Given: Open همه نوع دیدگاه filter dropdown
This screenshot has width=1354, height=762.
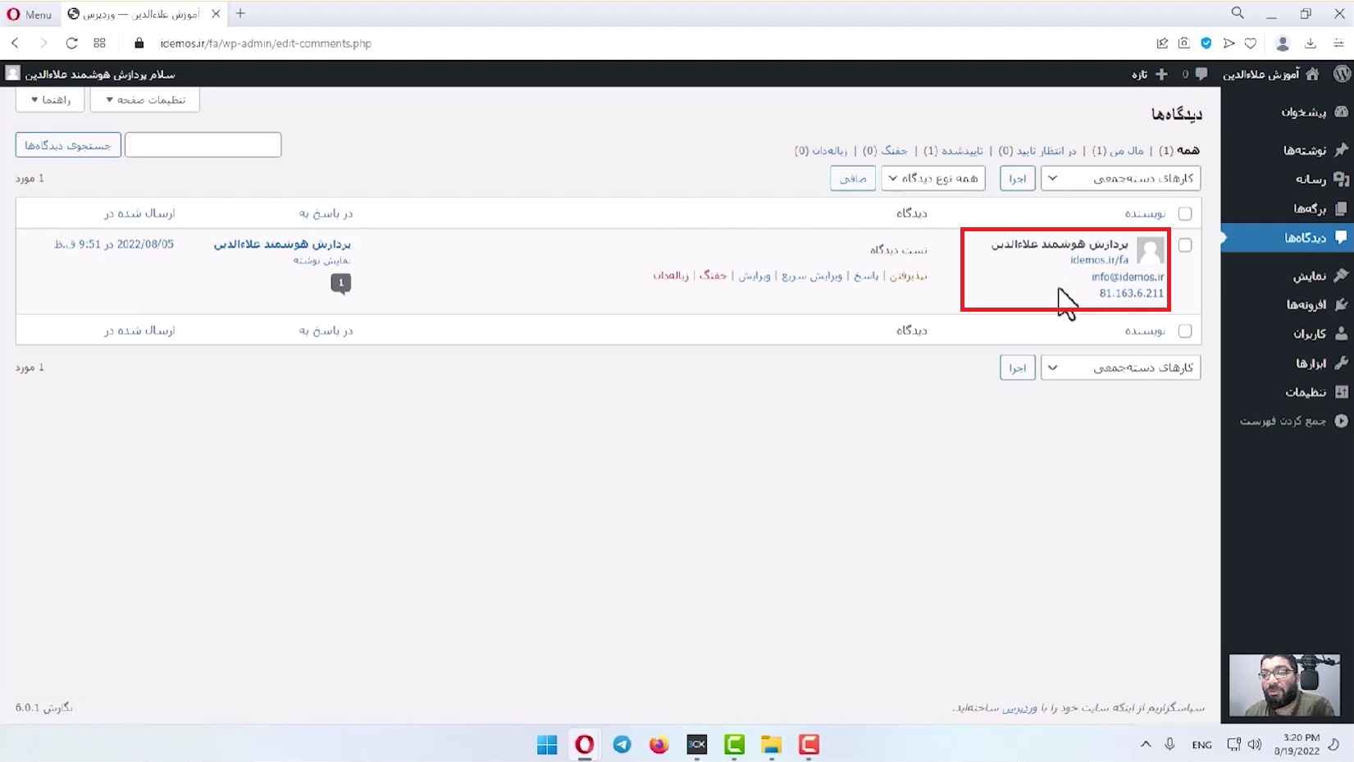Looking at the screenshot, I should [x=933, y=178].
